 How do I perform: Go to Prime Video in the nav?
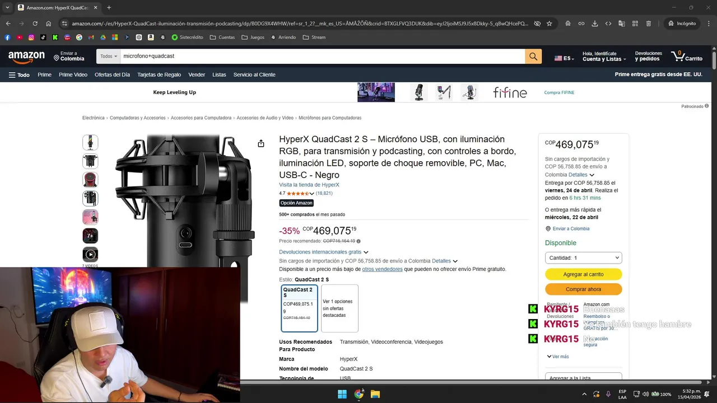73,74
